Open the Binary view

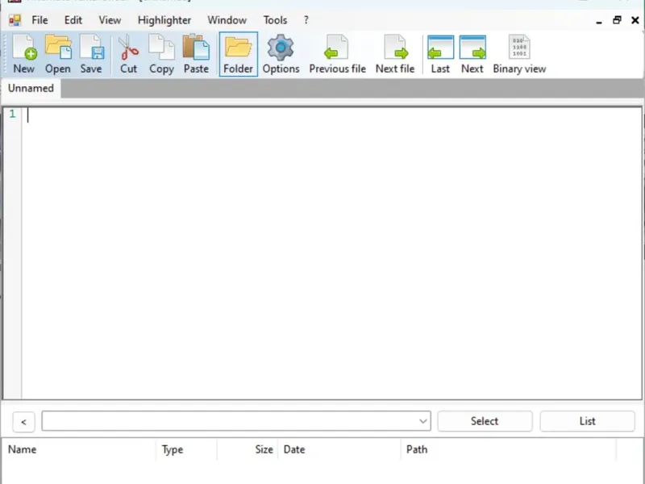coord(519,54)
